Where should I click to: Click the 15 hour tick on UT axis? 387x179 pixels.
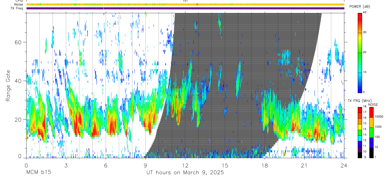tap(225, 165)
